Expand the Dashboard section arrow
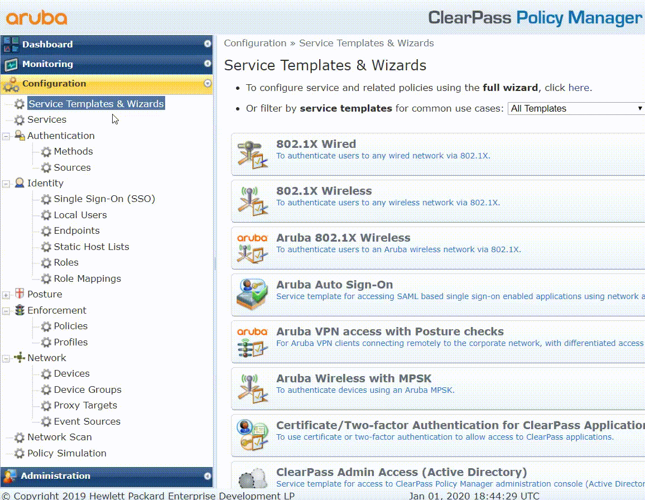 (x=208, y=44)
